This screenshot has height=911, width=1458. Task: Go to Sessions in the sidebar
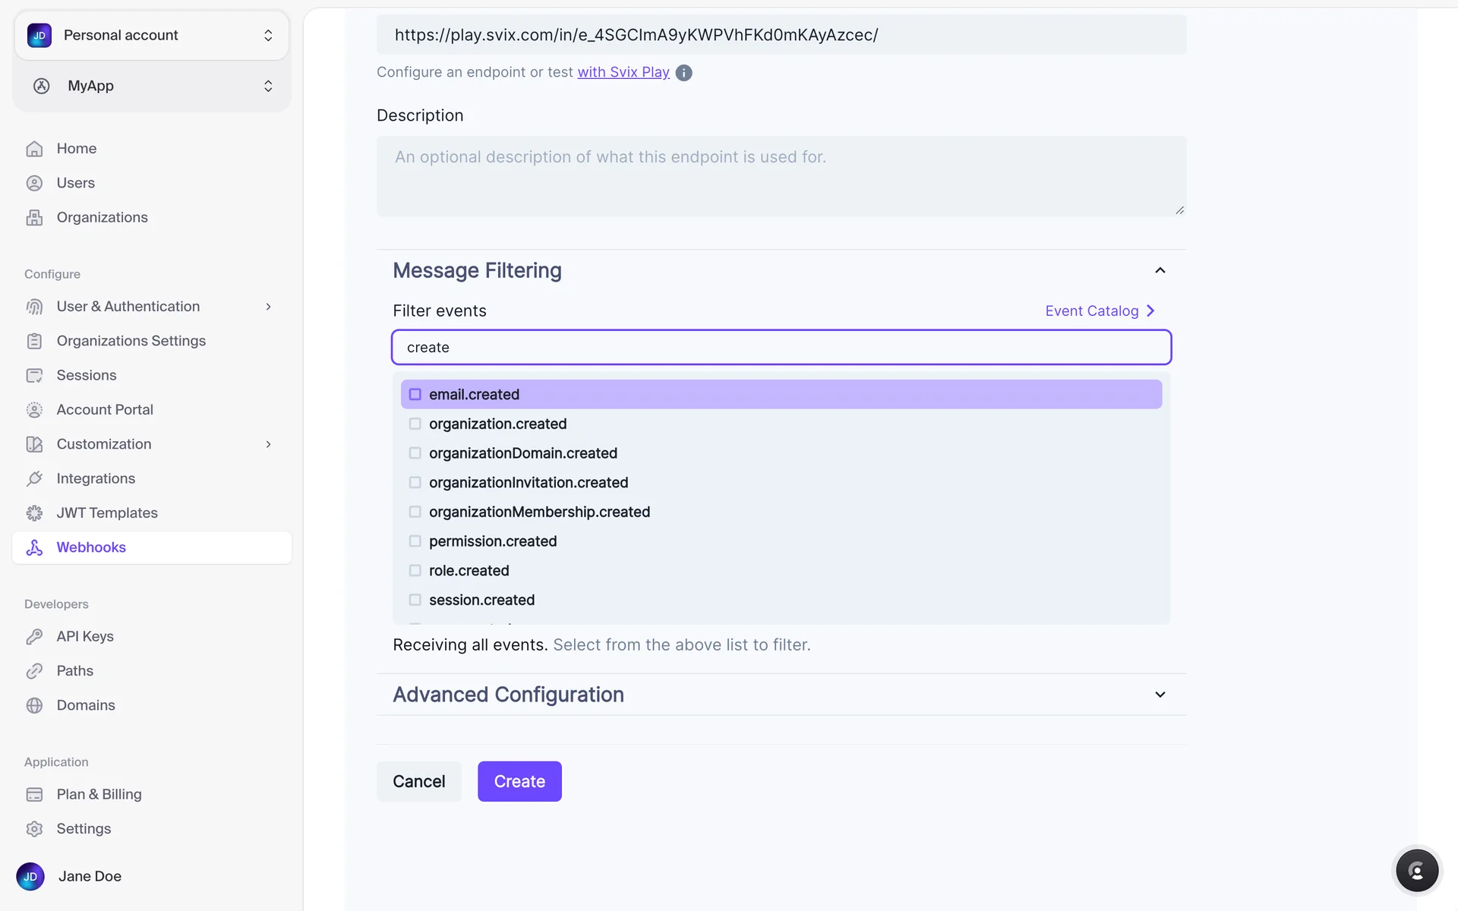(87, 375)
